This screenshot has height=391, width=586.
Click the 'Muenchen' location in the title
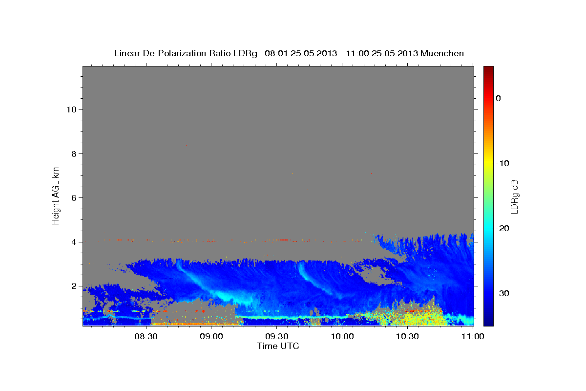tap(442, 53)
